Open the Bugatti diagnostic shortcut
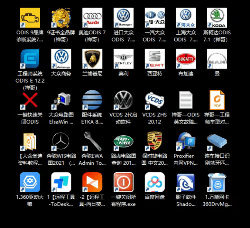Screen dimensions: 250x228 click(186, 59)
